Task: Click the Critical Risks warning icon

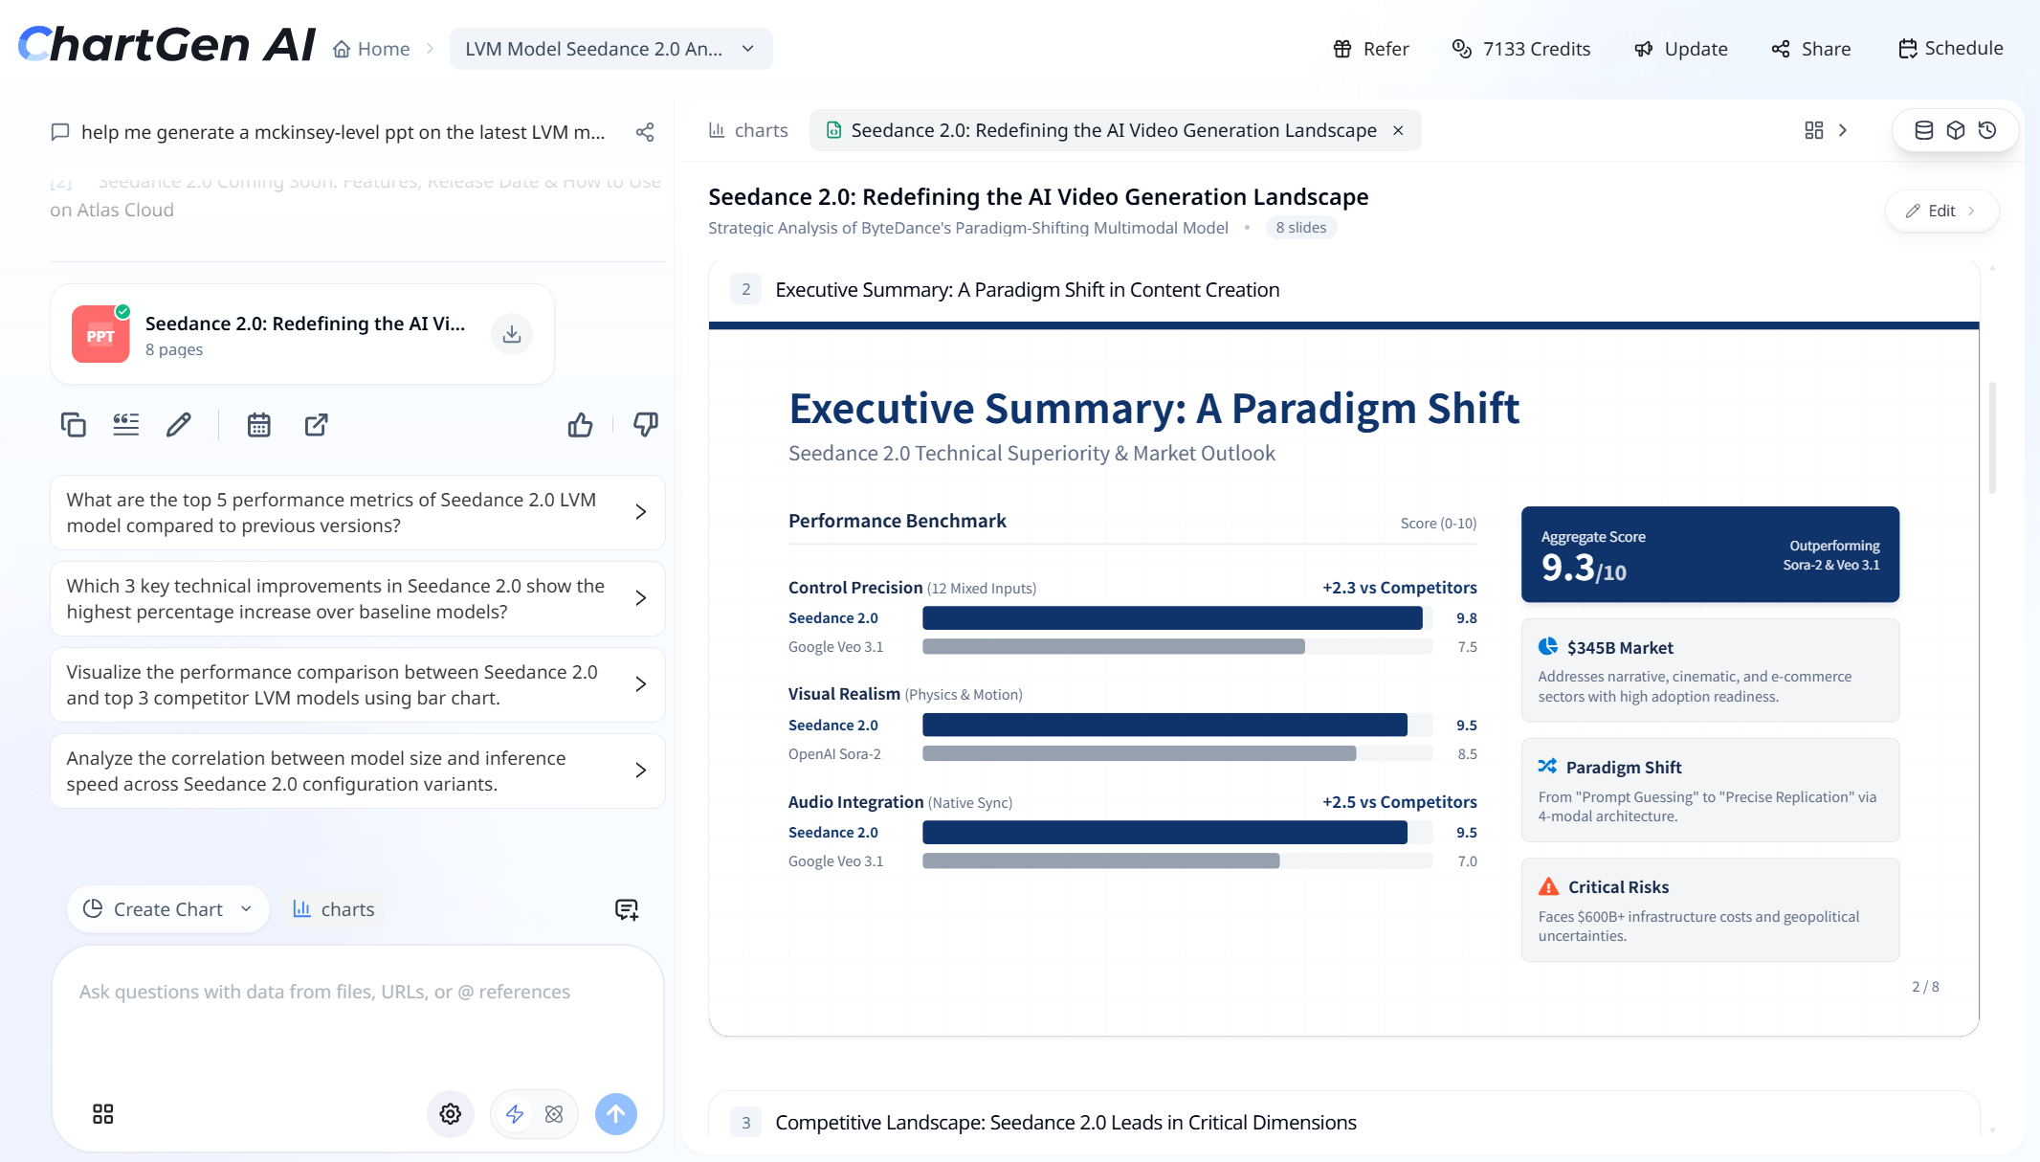Action: click(1548, 886)
